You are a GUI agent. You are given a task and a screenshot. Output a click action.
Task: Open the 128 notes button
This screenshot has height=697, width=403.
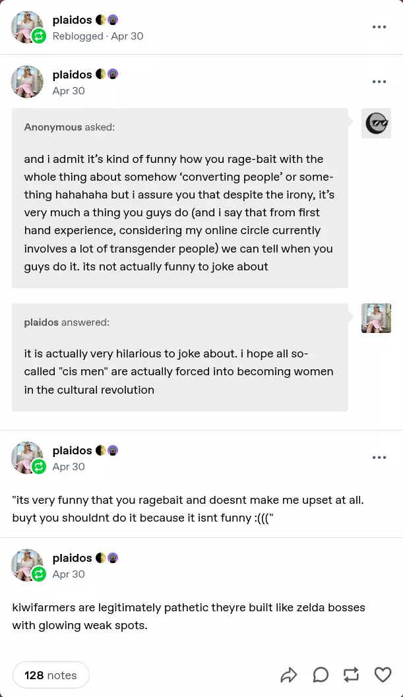[51, 675]
